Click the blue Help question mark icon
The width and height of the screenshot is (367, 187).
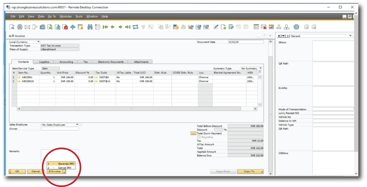pos(296,27)
